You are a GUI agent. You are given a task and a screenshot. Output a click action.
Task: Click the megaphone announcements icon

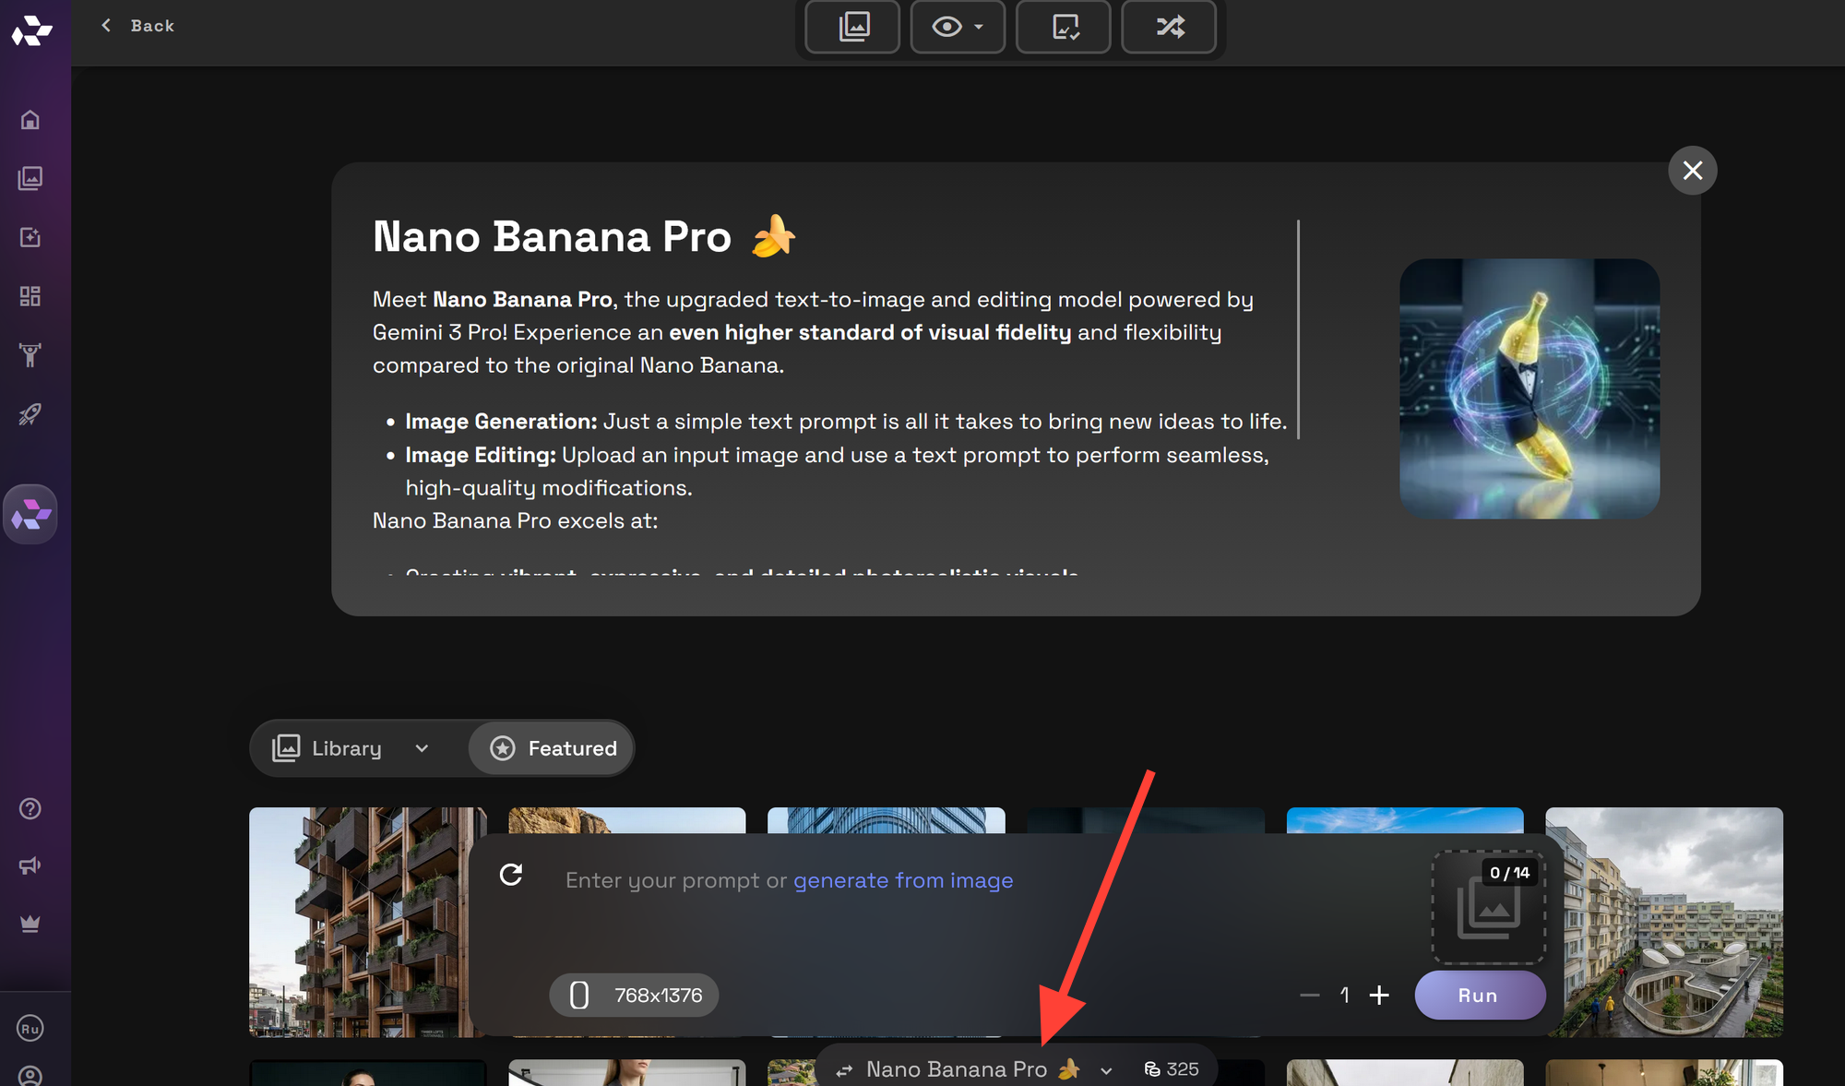pos(30,865)
